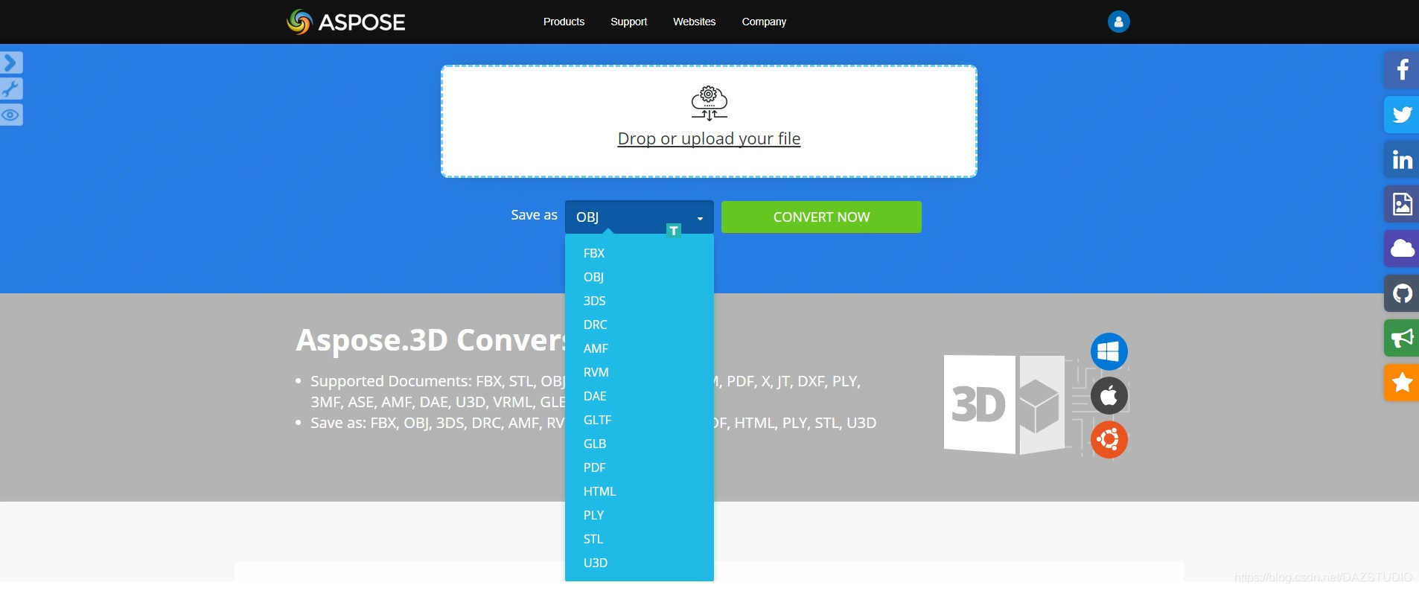Share on LinkedIn
The image size is (1419, 591).
(x=1402, y=159)
